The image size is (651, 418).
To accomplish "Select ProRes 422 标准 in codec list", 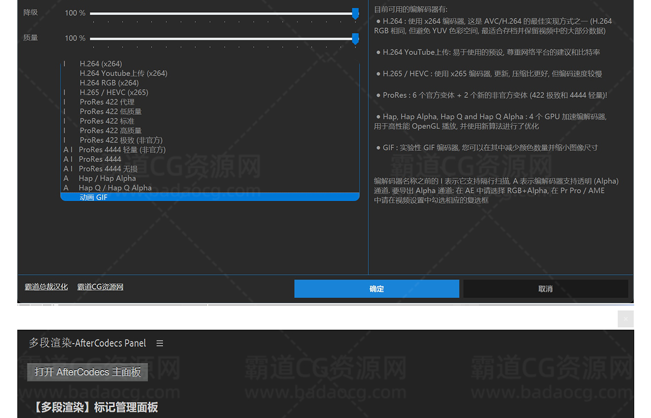I will coord(107,121).
